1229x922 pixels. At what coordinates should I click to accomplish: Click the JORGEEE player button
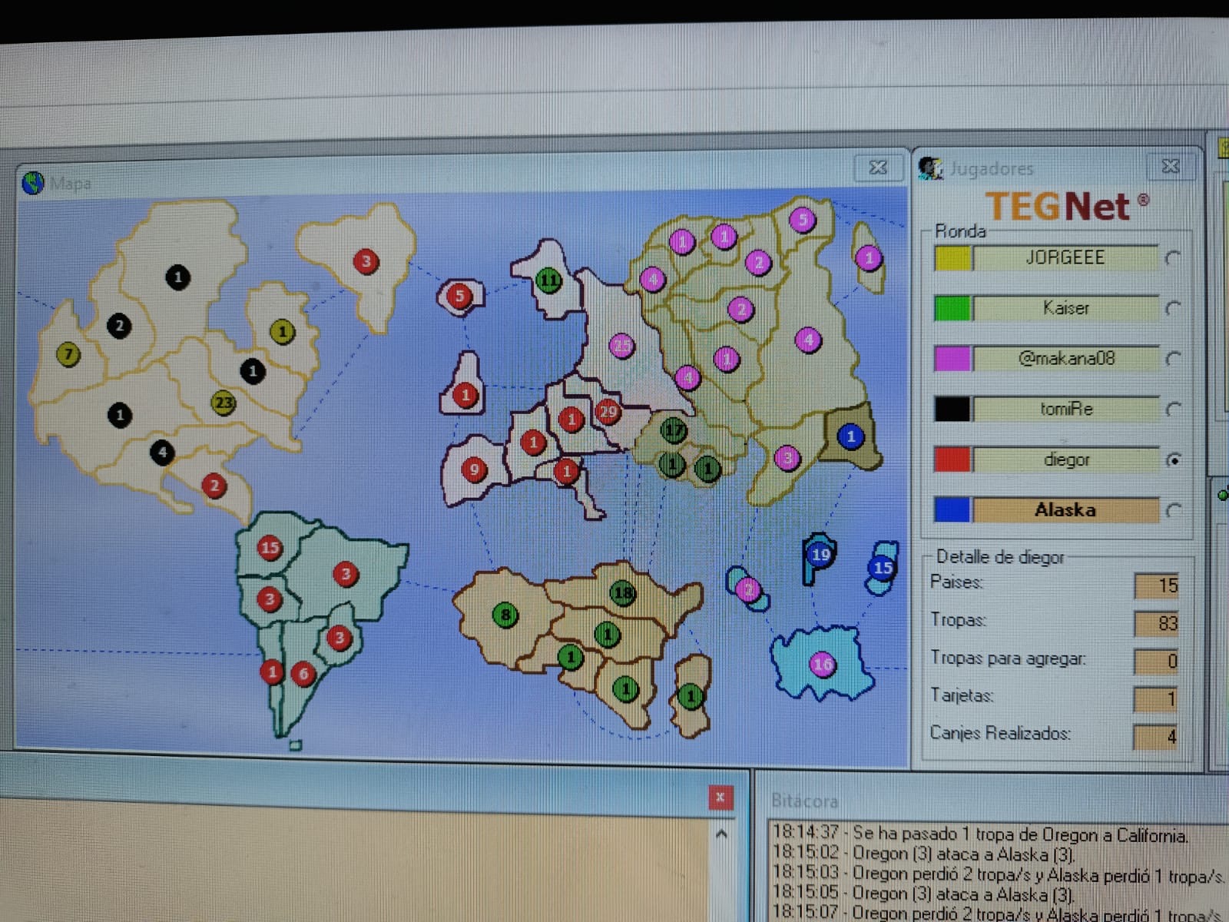(x=1065, y=257)
